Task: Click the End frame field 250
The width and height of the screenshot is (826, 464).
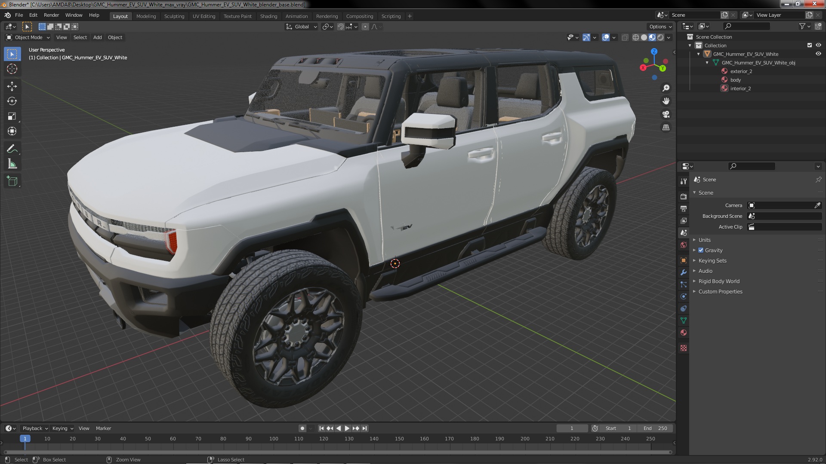Action: [x=655, y=428]
